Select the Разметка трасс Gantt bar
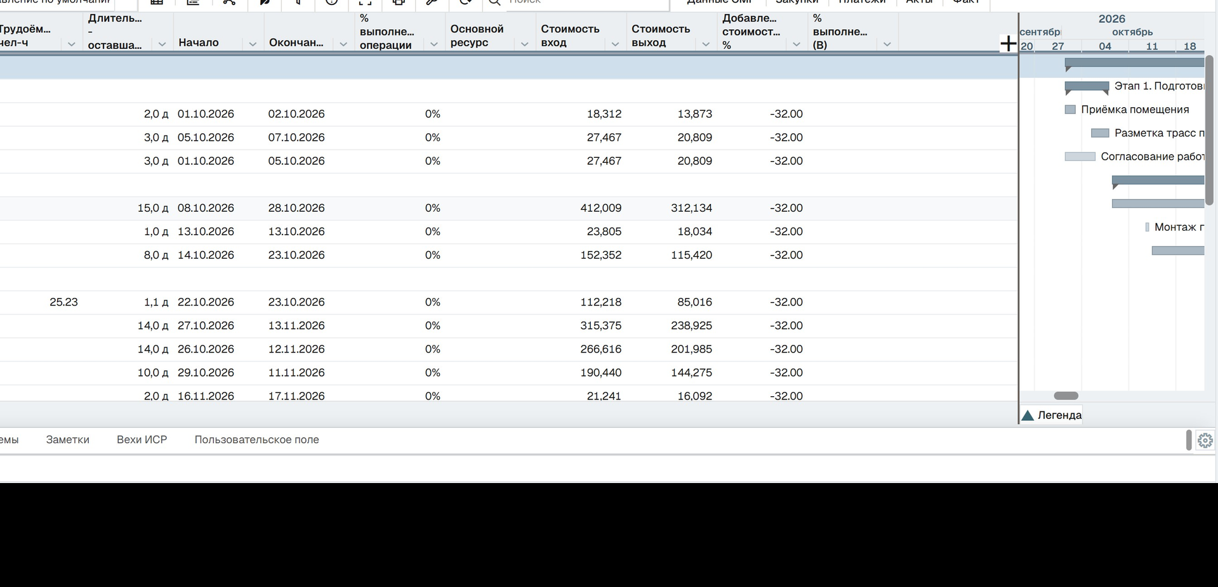The width and height of the screenshot is (1218, 587). click(1100, 133)
